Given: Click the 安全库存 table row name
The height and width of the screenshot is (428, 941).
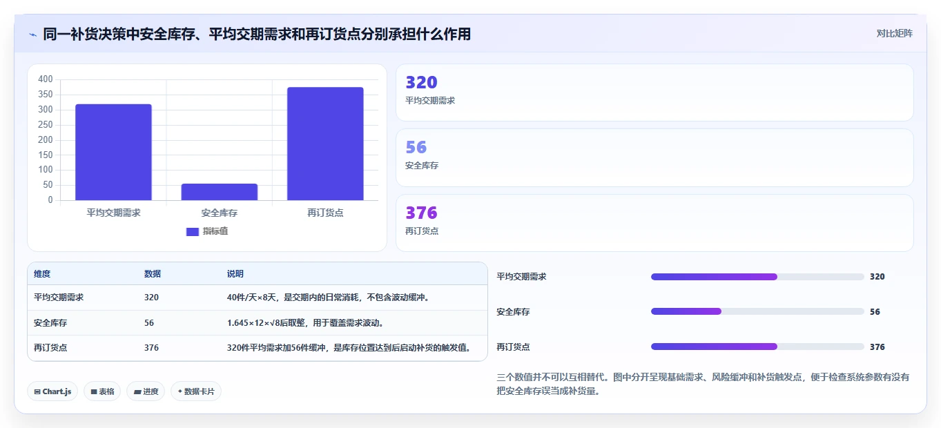Looking at the screenshot, I should (x=50, y=322).
